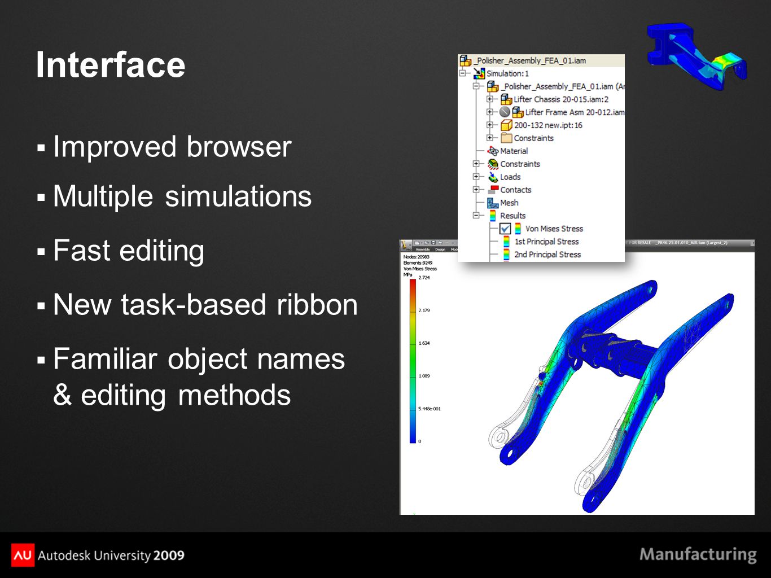
Task: Expand the folder Constraints node under the assembly
Action: [x=490, y=138]
